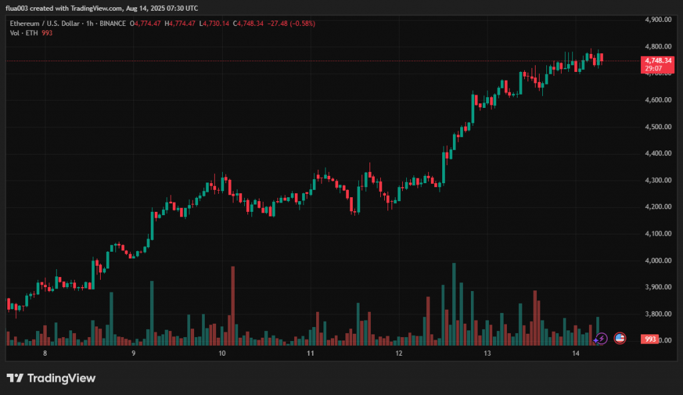Click date '9' on time axis
This screenshot has height=395, width=683.
133,353
